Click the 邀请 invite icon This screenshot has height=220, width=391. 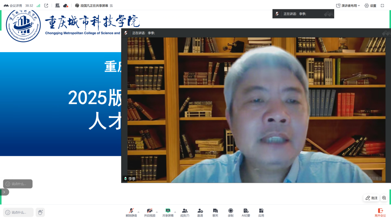200,212
